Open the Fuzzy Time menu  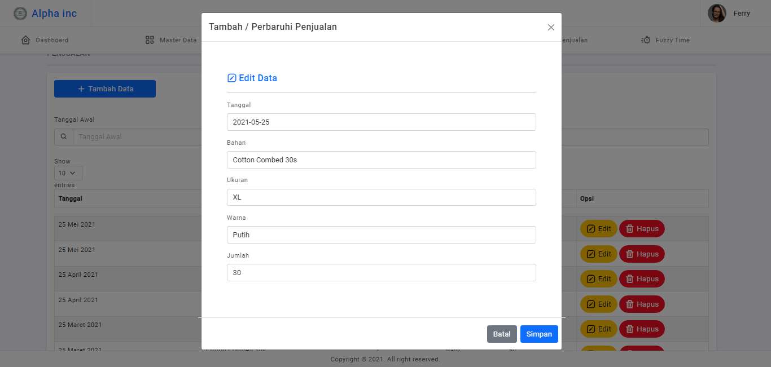point(672,40)
